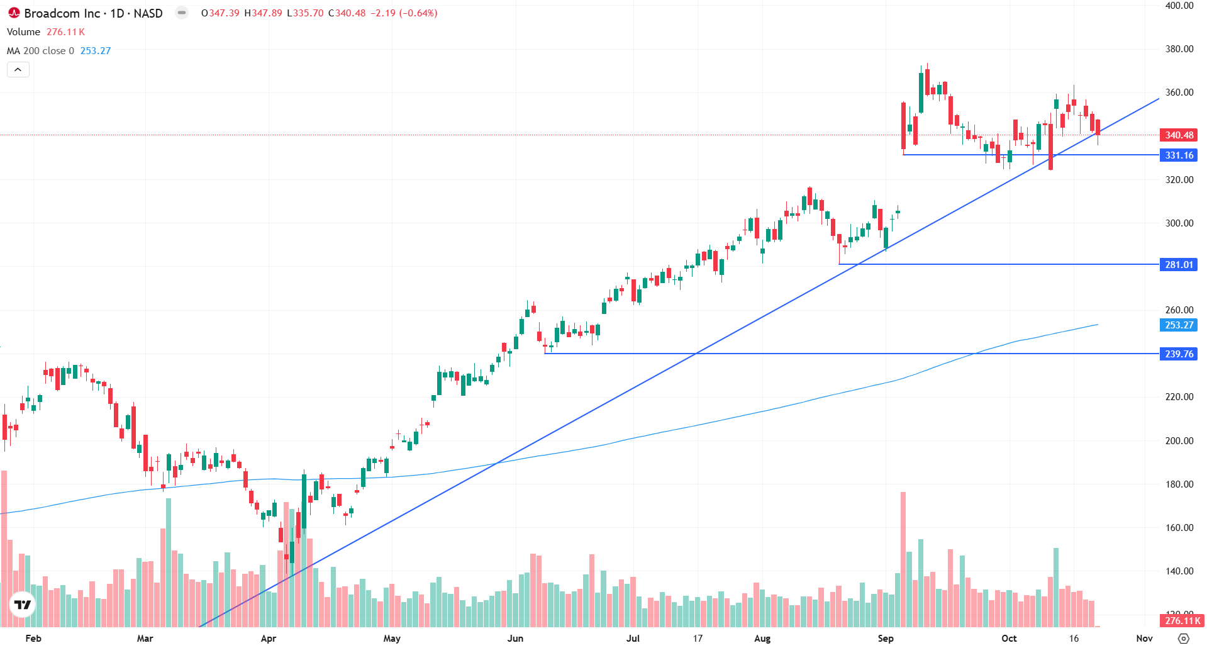Select the Apr date marker on time axis
The height and width of the screenshot is (648, 1207).
[269, 638]
